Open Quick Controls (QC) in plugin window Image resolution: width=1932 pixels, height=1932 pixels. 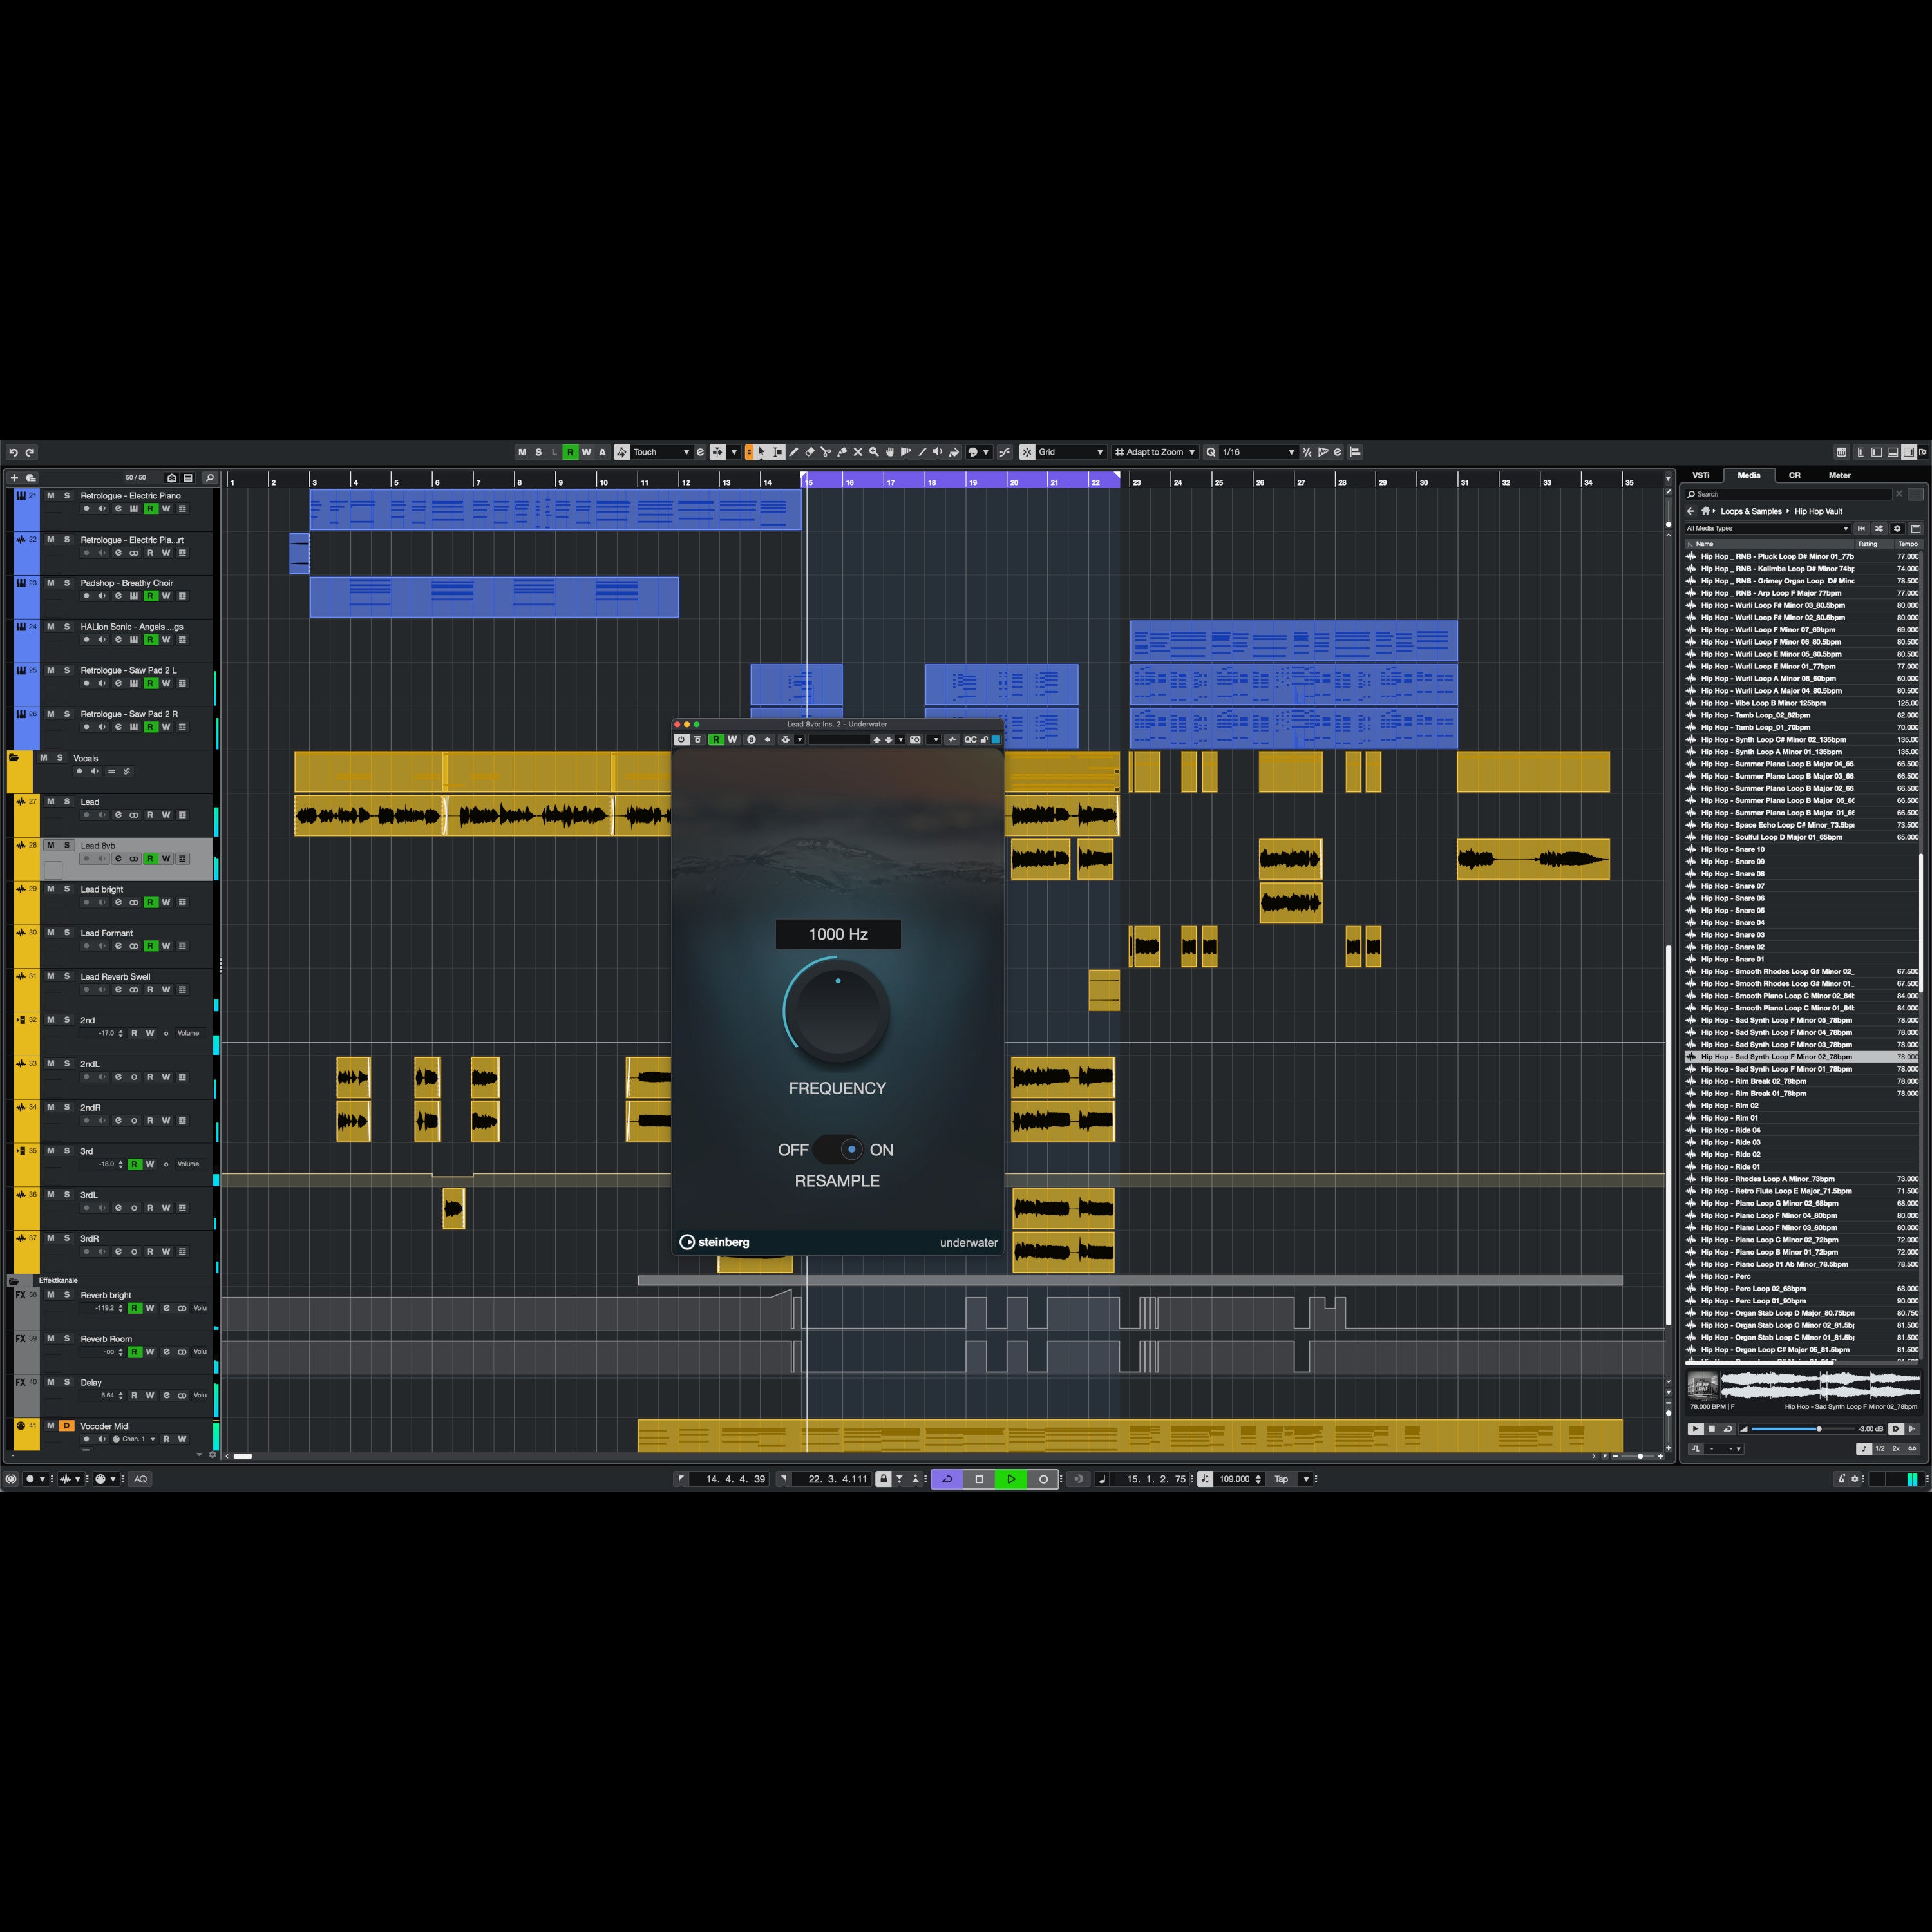(970, 740)
